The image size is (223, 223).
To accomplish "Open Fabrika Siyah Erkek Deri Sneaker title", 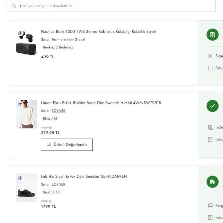I will point(84,176).
